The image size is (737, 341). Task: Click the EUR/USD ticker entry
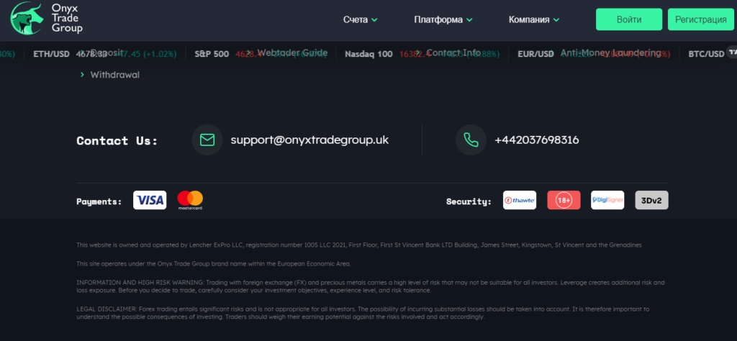click(x=594, y=54)
